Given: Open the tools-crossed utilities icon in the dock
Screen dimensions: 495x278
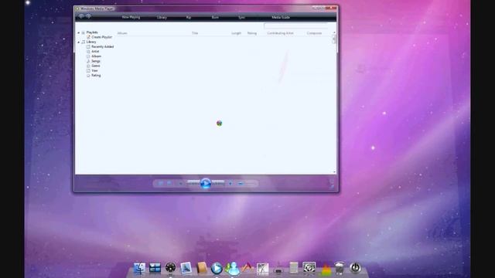Looking at the screenshot, I should click(262, 268).
